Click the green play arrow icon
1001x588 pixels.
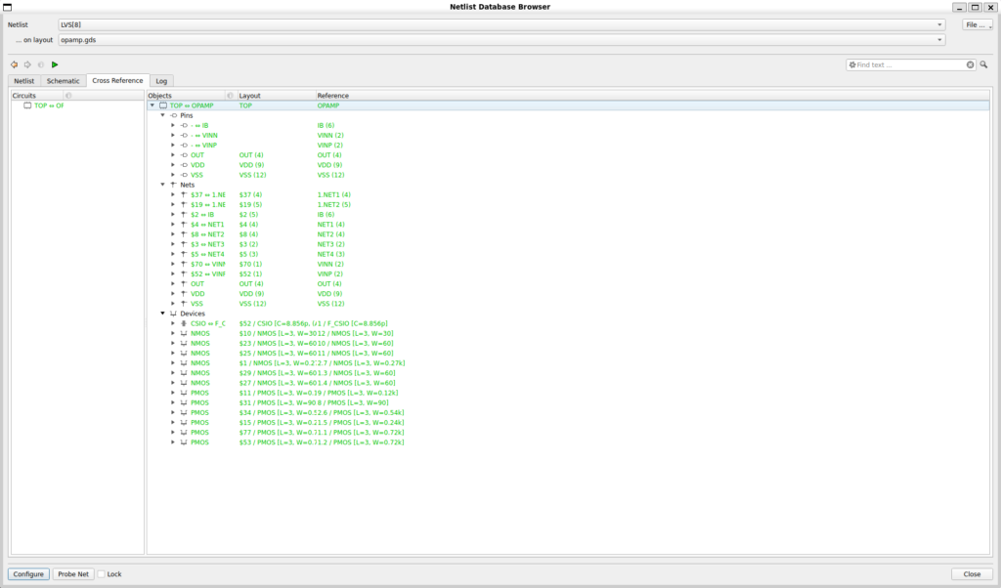tap(55, 64)
